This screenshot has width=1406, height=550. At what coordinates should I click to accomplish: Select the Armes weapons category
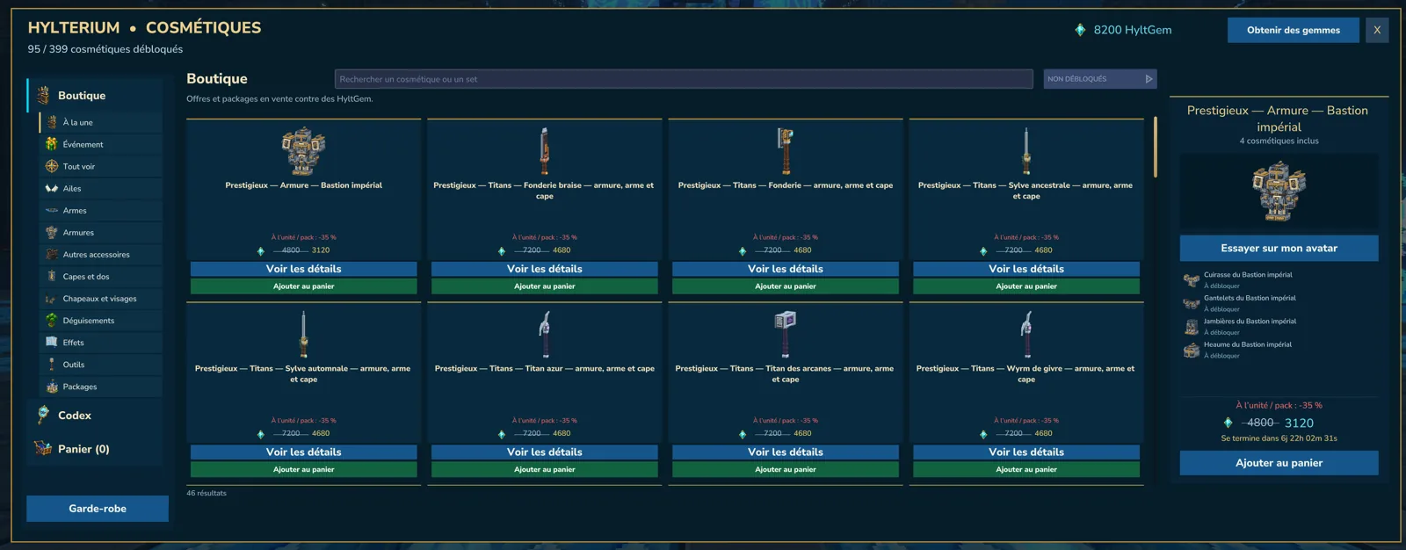(x=101, y=210)
